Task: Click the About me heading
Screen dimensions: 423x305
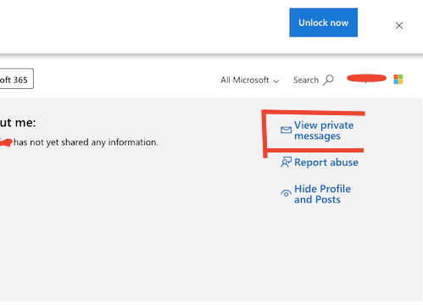Action: 18,123
